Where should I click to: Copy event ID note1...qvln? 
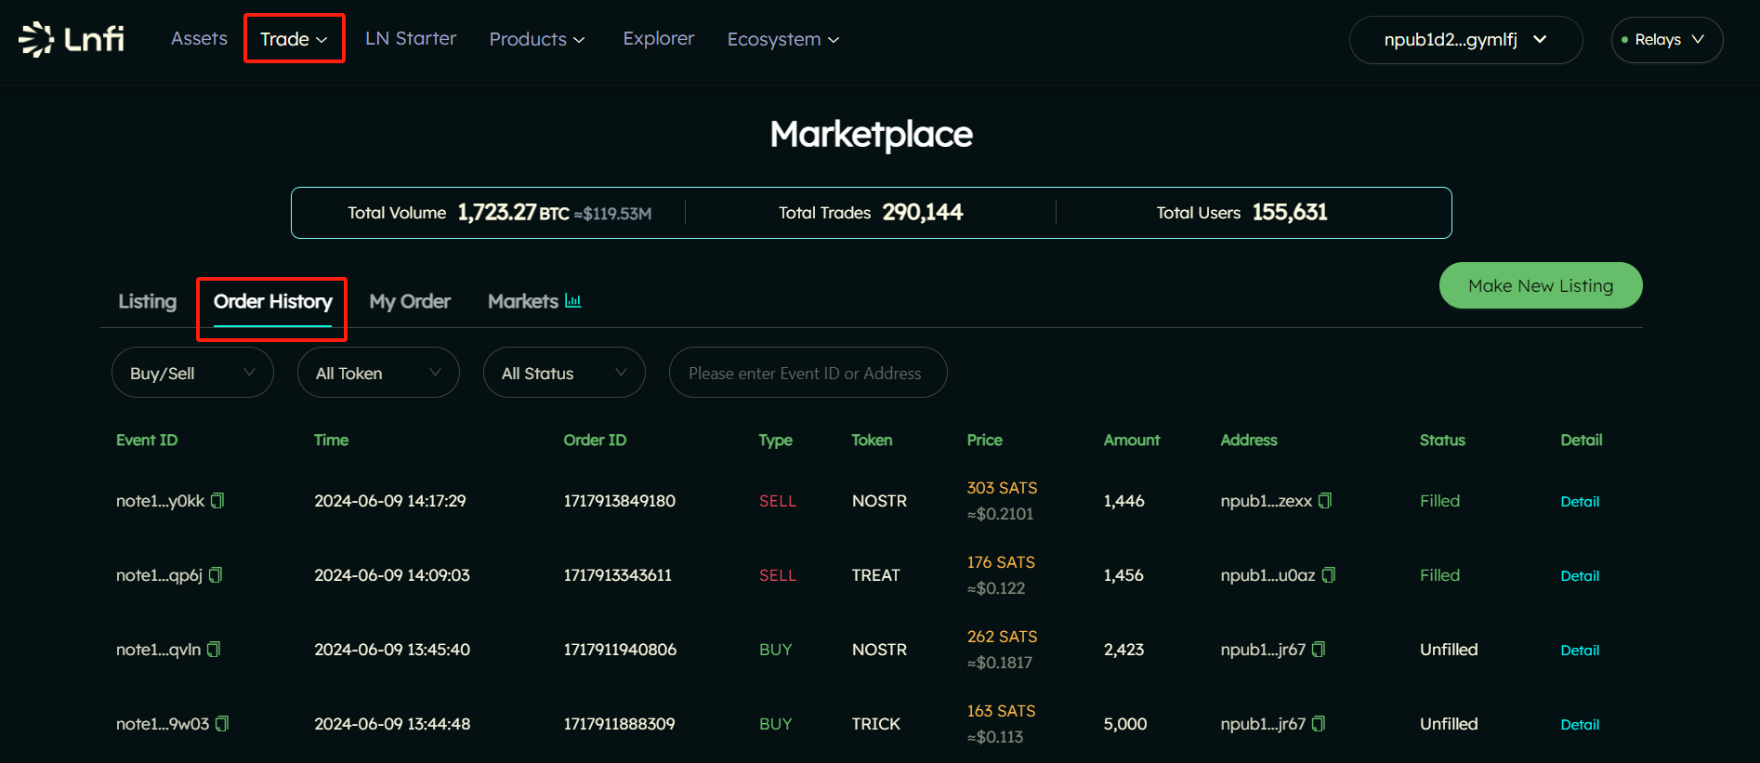(x=214, y=650)
